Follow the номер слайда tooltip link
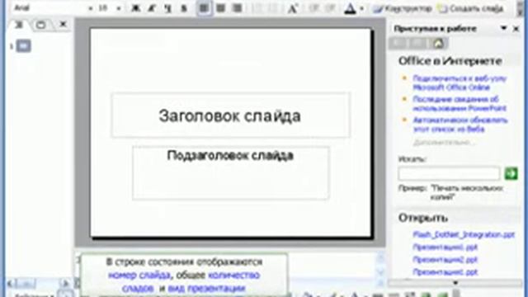The height and width of the screenshot is (297, 528). (x=139, y=275)
